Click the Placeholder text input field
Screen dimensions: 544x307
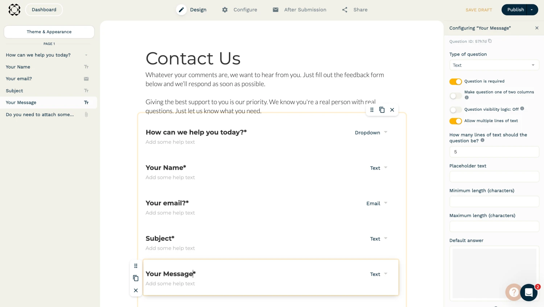pyautogui.click(x=494, y=177)
